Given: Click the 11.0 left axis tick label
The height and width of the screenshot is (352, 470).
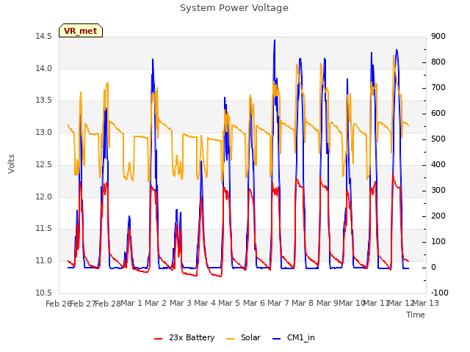Looking at the screenshot, I should point(43,261).
